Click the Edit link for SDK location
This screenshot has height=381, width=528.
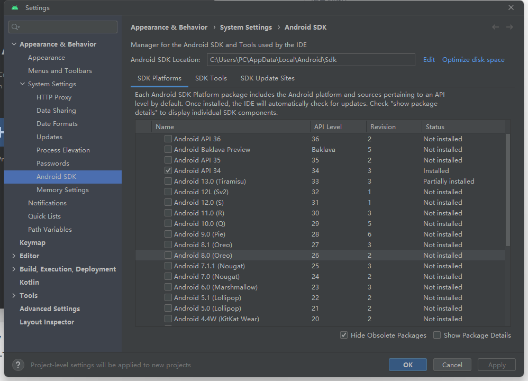(x=429, y=60)
